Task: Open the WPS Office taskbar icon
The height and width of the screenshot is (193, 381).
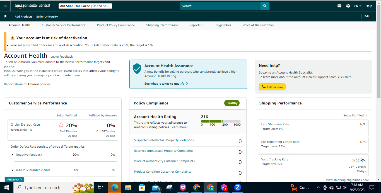Action: tap(183, 187)
